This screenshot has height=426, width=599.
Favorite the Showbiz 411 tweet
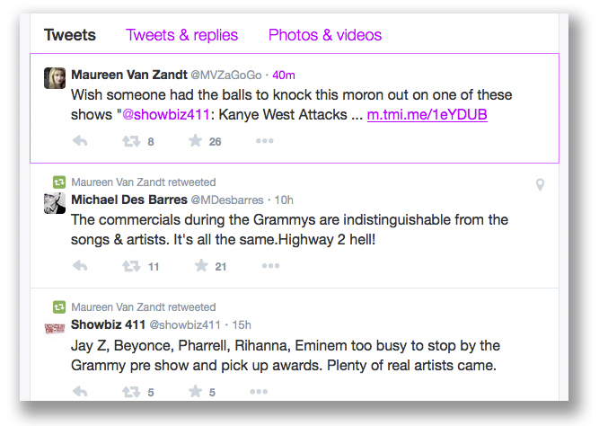click(x=195, y=391)
